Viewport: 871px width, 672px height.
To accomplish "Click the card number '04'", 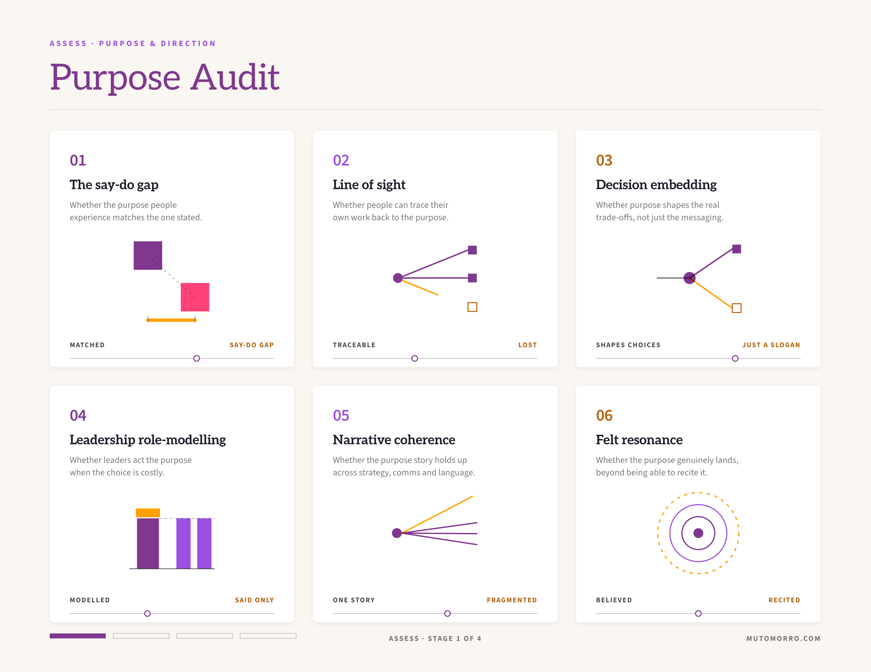I will (78, 415).
